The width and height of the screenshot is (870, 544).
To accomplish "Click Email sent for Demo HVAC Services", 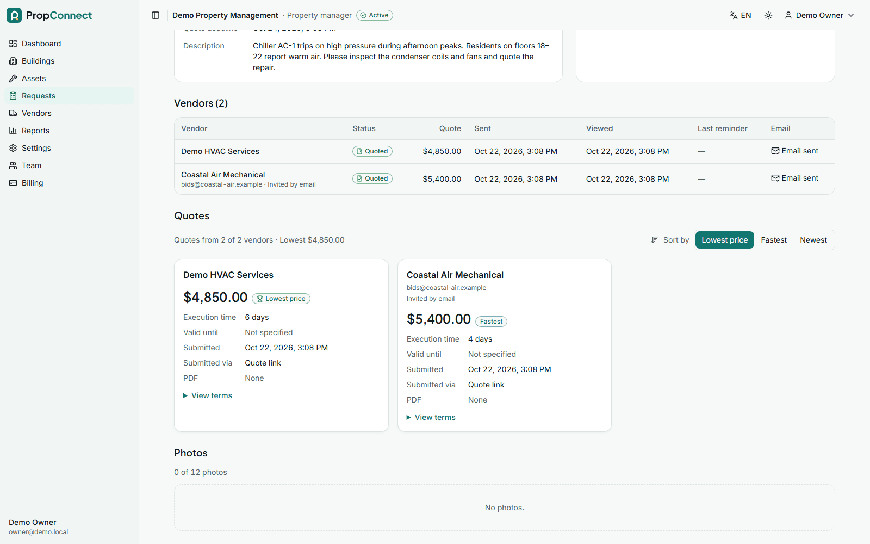I will click(794, 151).
